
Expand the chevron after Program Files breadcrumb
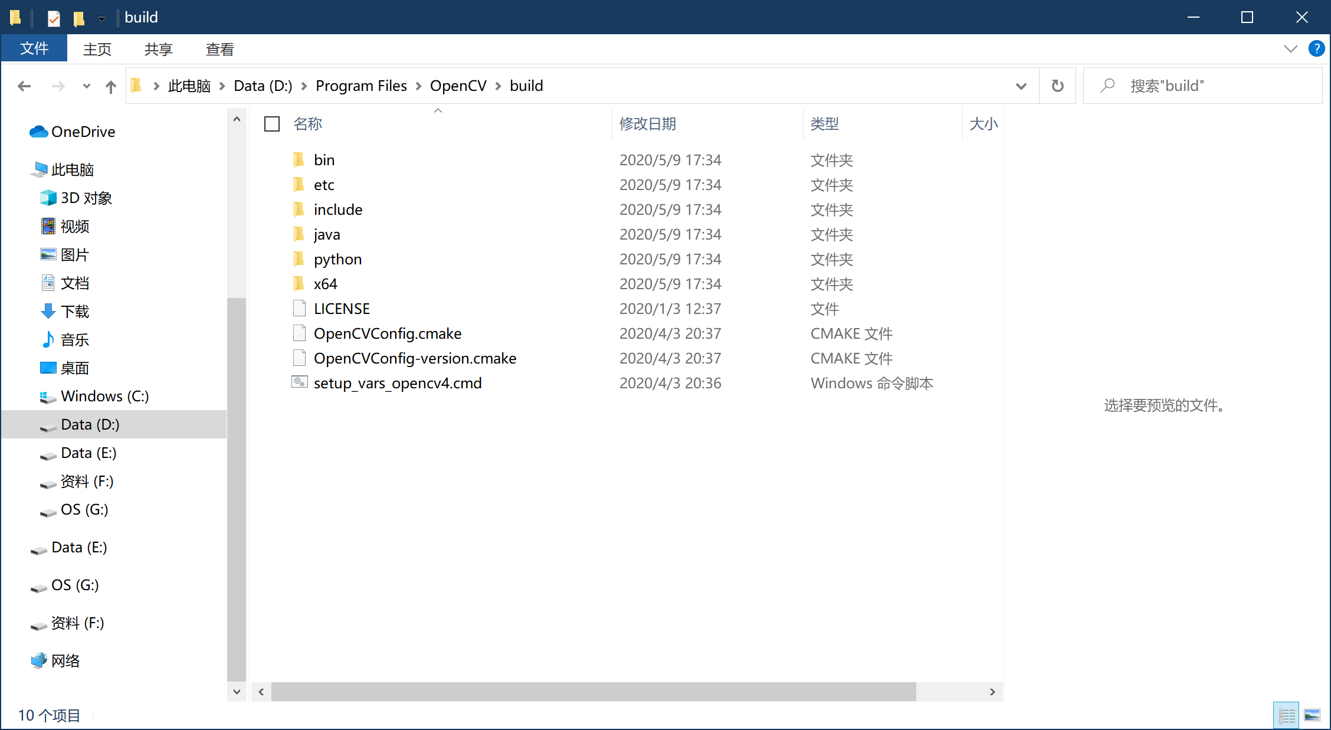[418, 86]
